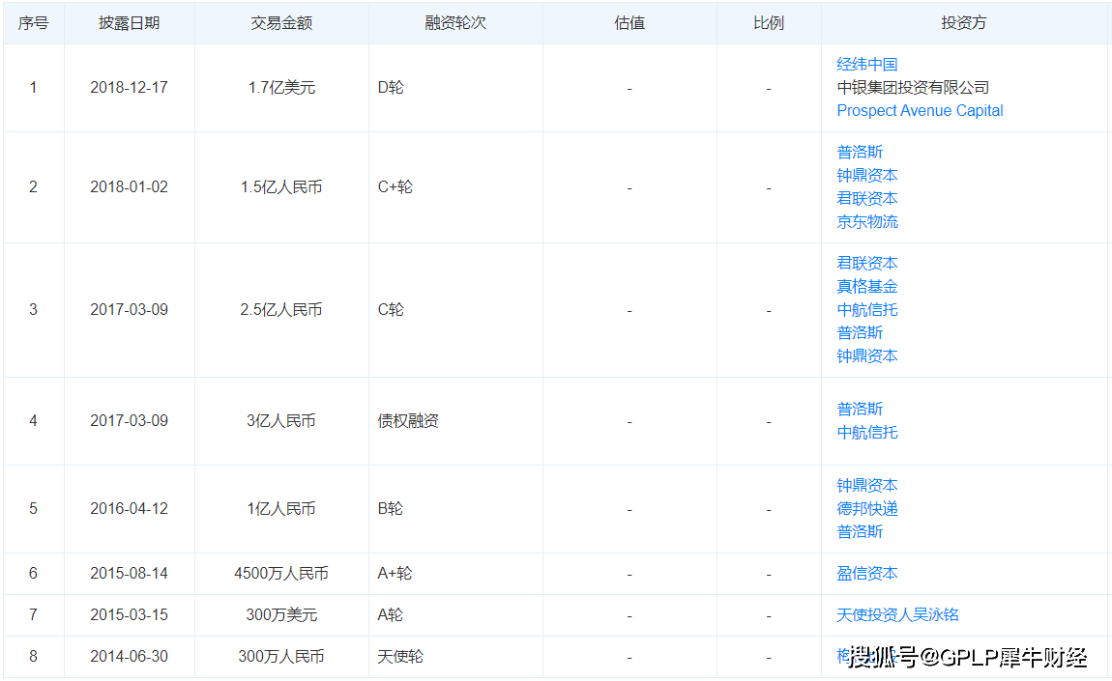1112x681 pixels.
Task: Click the 2.5亿人民币 amount cell
Action: 281,310
